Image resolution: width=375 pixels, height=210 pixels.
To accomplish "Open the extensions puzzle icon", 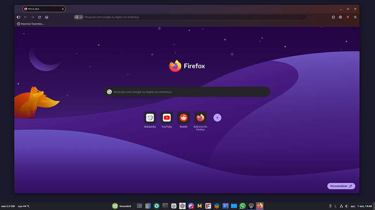I will 333,17.
